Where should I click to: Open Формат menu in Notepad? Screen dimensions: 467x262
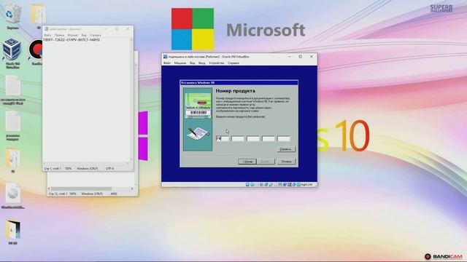click(73, 35)
